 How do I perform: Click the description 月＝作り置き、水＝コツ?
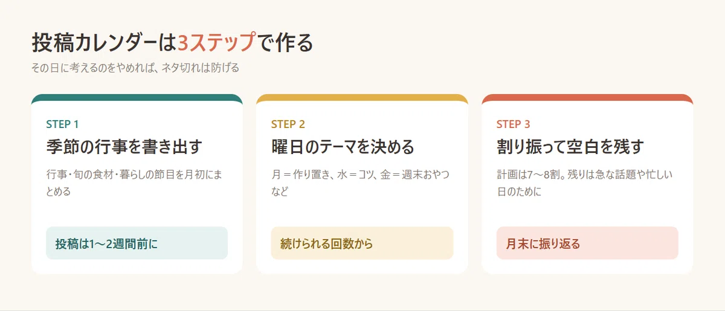[360, 183]
